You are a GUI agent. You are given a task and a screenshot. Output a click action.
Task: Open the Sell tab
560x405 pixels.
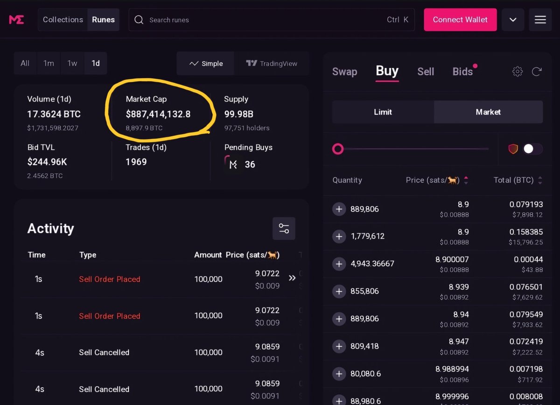point(426,71)
